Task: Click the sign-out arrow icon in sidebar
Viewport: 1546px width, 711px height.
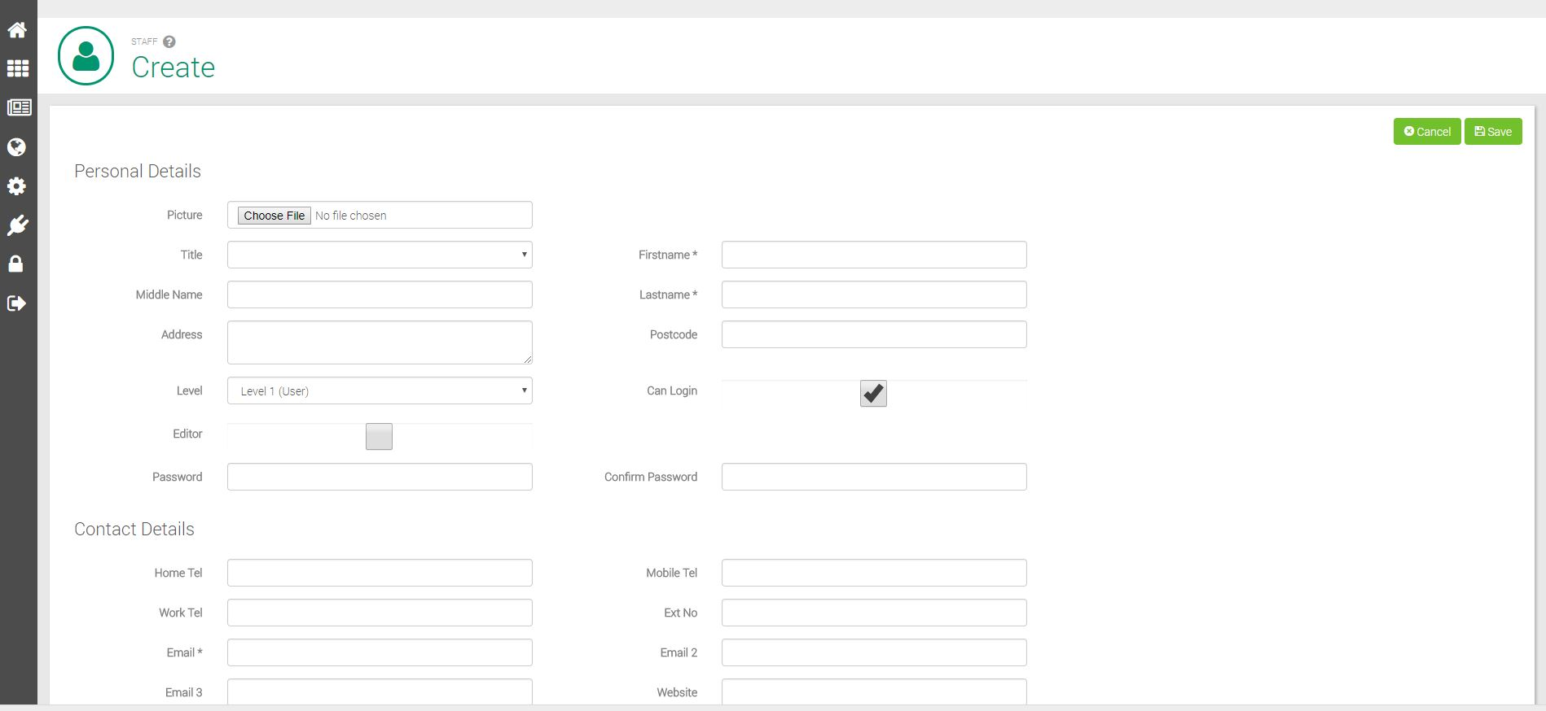Action: click(x=16, y=303)
